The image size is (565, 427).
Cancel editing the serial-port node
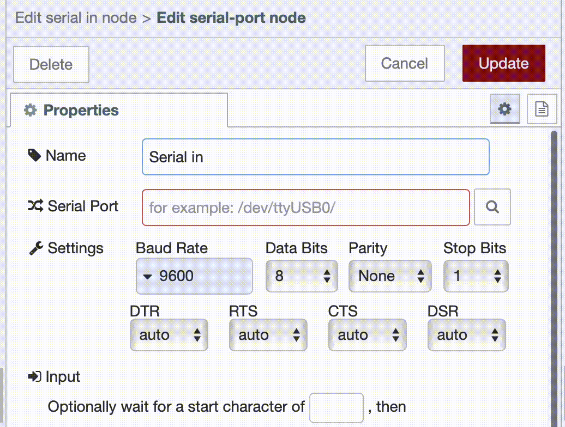tap(405, 63)
